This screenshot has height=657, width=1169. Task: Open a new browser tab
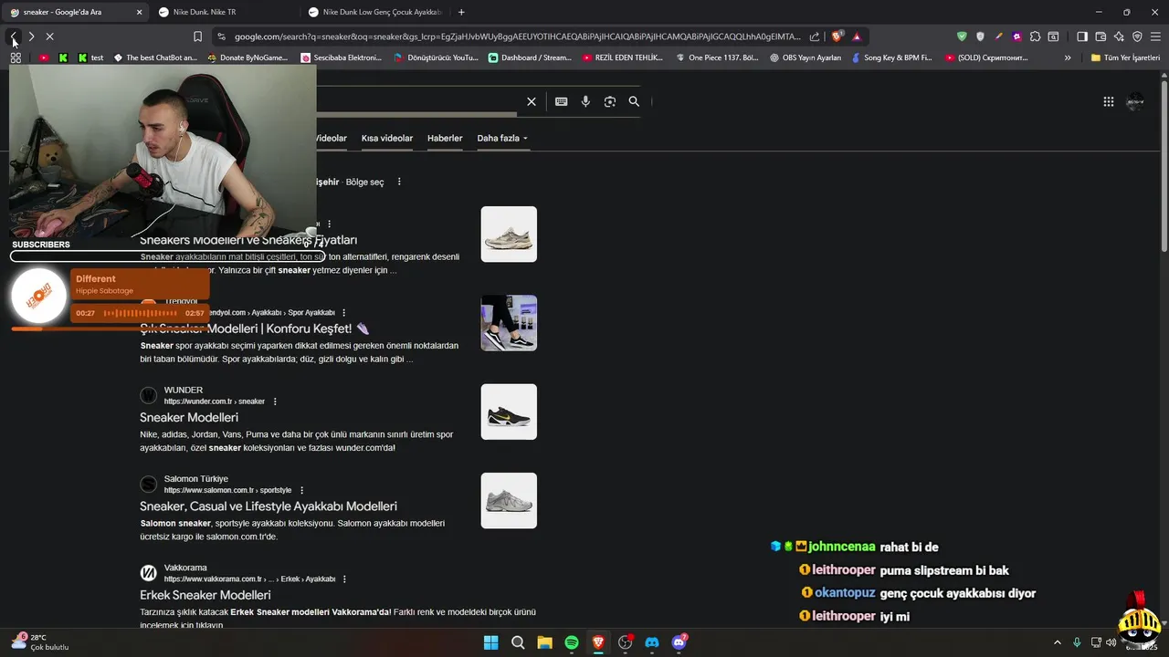pyautogui.click(x=461, y=12)
